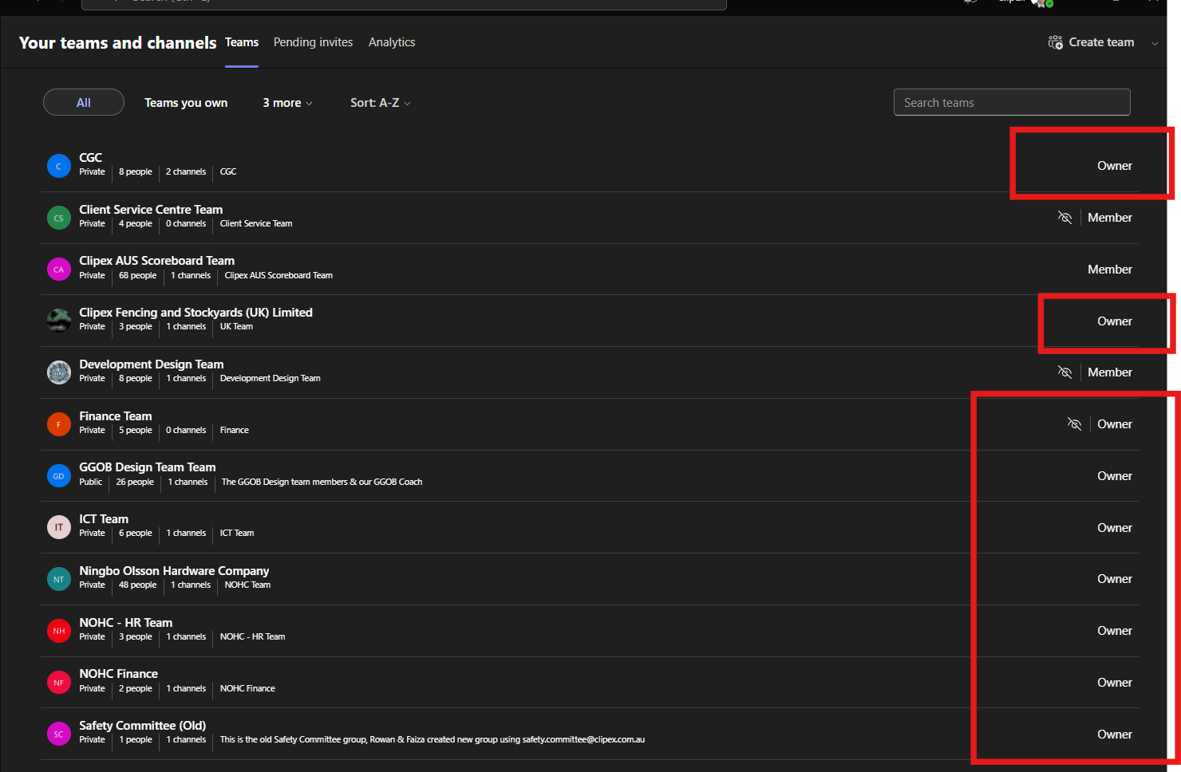Click the Create team people icon
The image size is (1181, 772).
click(1055, 42)
